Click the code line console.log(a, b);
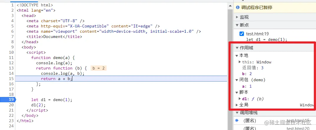This screenshot has height=130, width=316. (x=62, y=73)
